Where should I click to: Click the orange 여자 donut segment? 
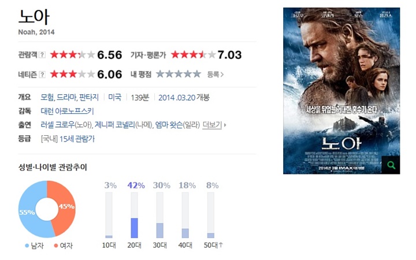(62, 208)
